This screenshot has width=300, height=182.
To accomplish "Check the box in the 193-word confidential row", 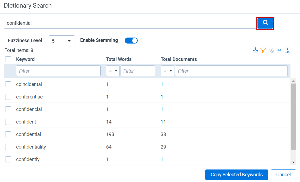I will point(8,134).
